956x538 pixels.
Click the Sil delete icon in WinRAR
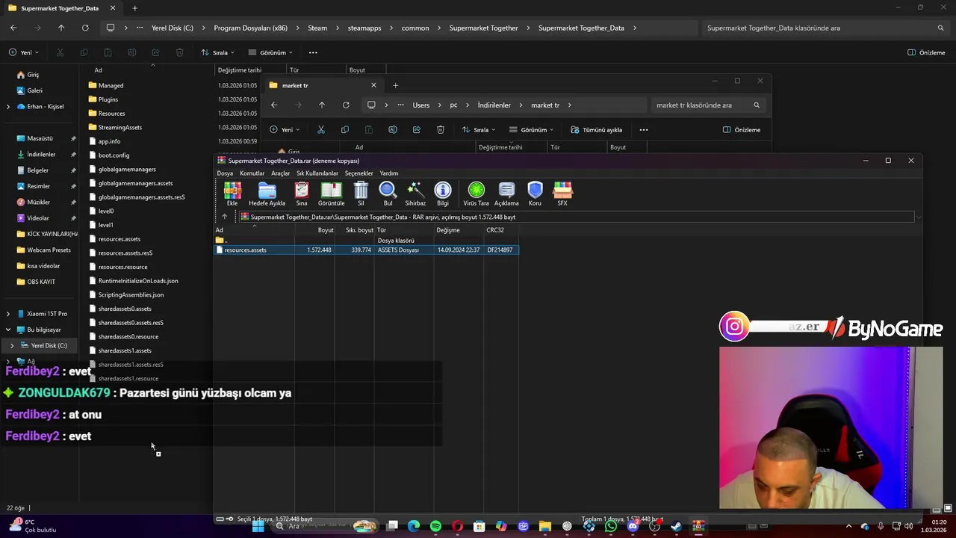[x=361, y=194]
